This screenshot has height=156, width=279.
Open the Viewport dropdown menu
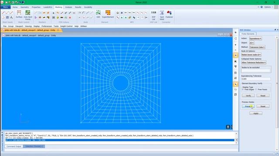coord(19,26)
